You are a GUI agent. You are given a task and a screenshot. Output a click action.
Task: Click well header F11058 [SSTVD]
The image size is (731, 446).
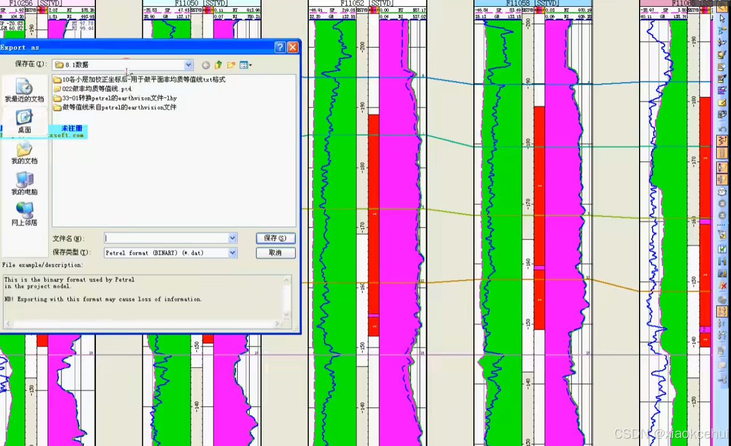coord(532,3)
